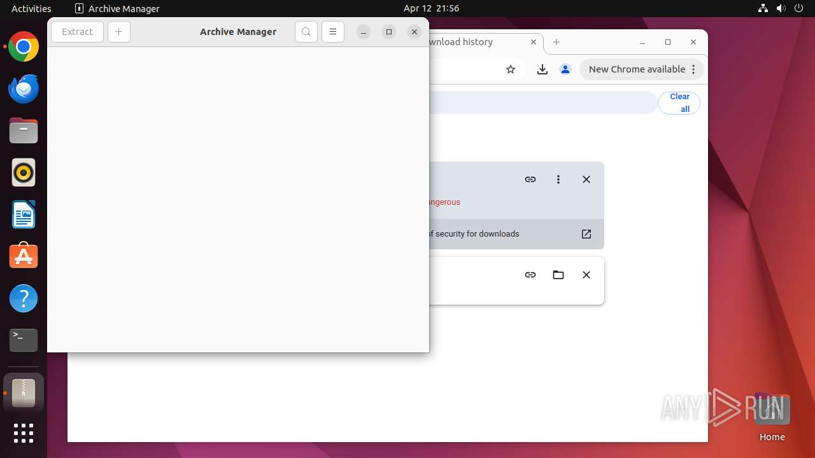This screenshot has width=815, height=458.
Task: Open Files from the dock
Action: coord(24,130)
